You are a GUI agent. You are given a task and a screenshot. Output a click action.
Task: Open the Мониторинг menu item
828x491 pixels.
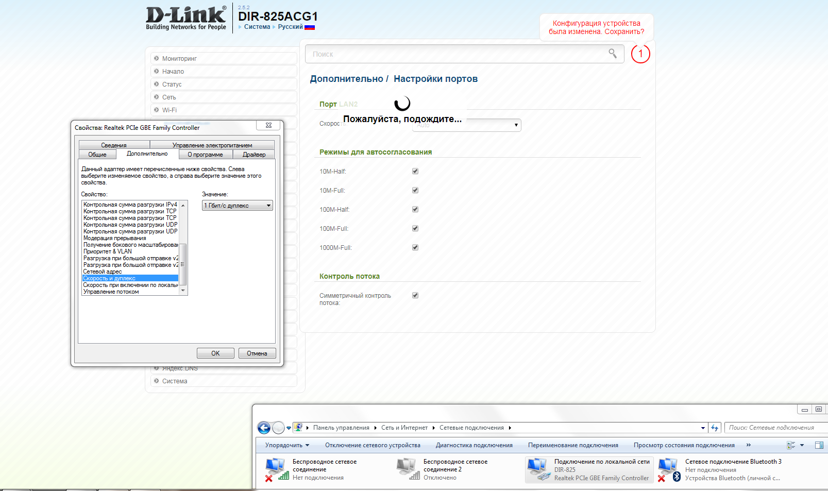(x=224, y=58)
